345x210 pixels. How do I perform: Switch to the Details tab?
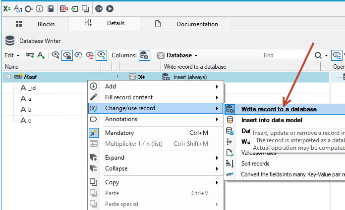pyautogui.click(x=104, y=23)
